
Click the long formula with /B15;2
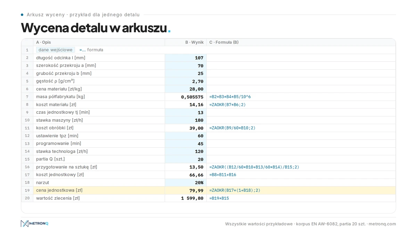pyautogui.click(x=254, y=167)
